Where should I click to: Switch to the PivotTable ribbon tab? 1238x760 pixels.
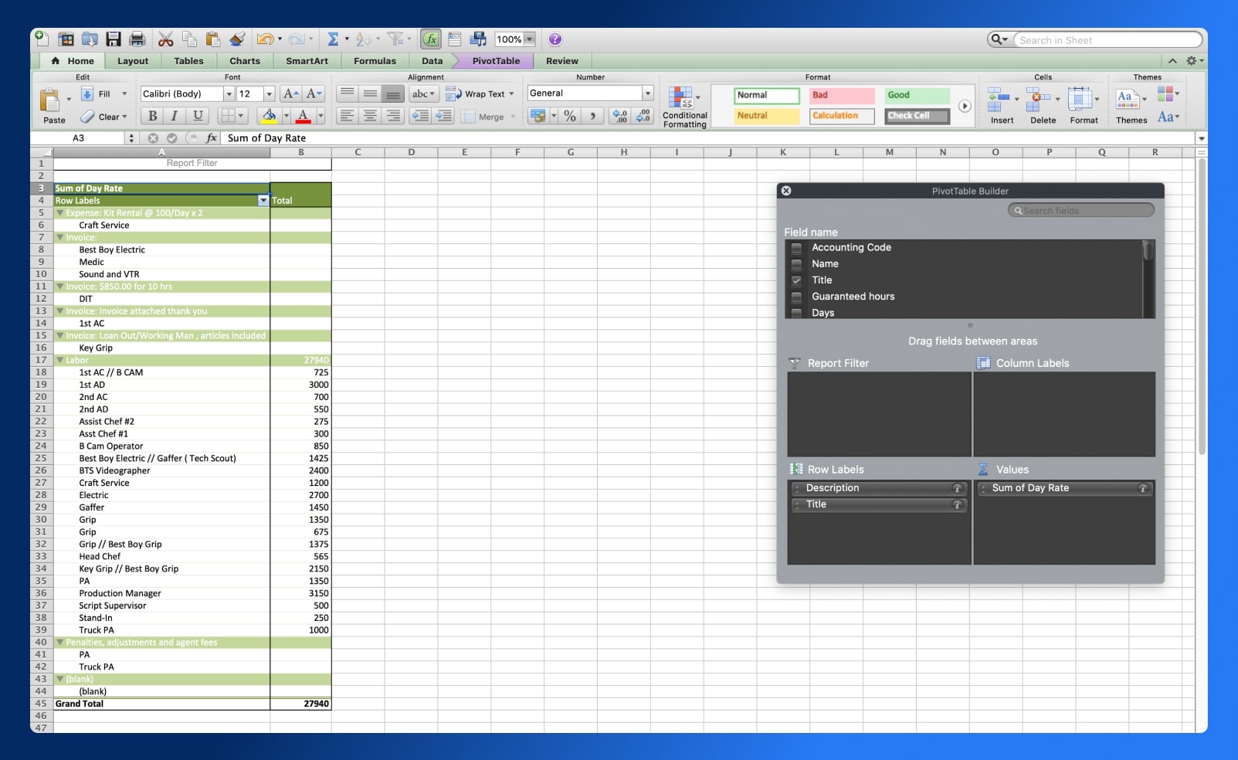pyautogui.click(x=496, y=61)
